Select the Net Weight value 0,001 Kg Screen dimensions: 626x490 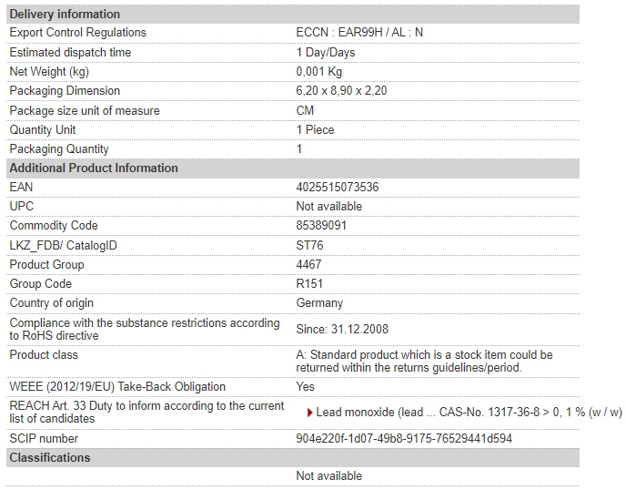(319, 72)
